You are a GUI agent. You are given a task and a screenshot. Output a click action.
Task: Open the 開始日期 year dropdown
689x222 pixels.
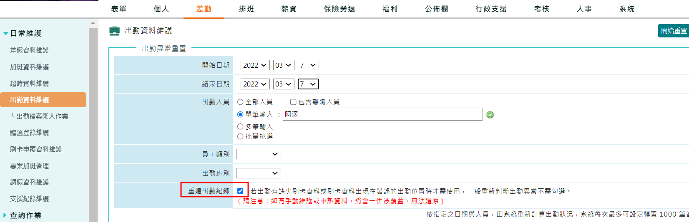click(255, 65)
